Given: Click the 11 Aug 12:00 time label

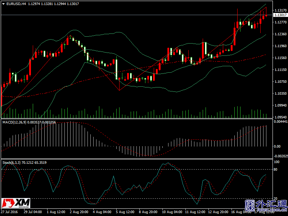Looking at the screenshot, I should [195, 212].
